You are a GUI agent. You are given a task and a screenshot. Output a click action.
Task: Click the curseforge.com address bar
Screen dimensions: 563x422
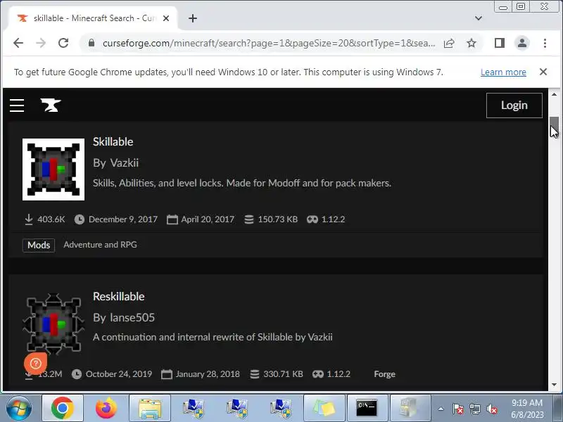tap(269, 43)
